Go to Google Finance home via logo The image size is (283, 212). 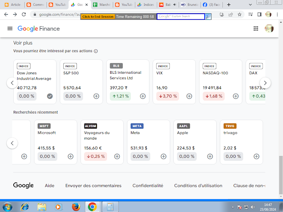pos(38,28)
